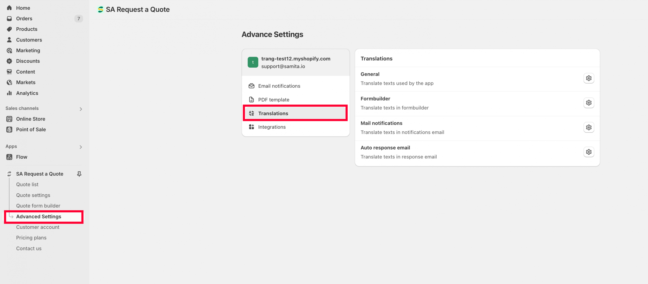The width and height of the screenshot is (648, 284).
Task: Open PDF template settings tab
Action: [296, 99]
